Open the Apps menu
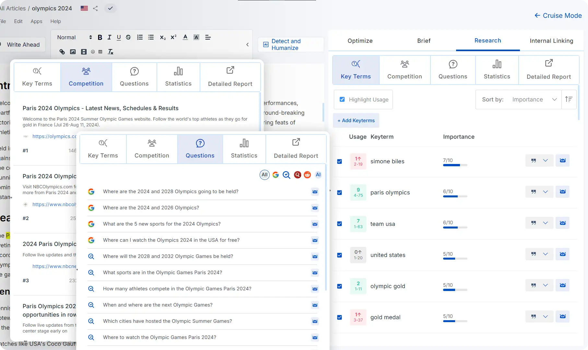Image resolution: width=588 pixels, height=350 pixels. coord(36,21)
